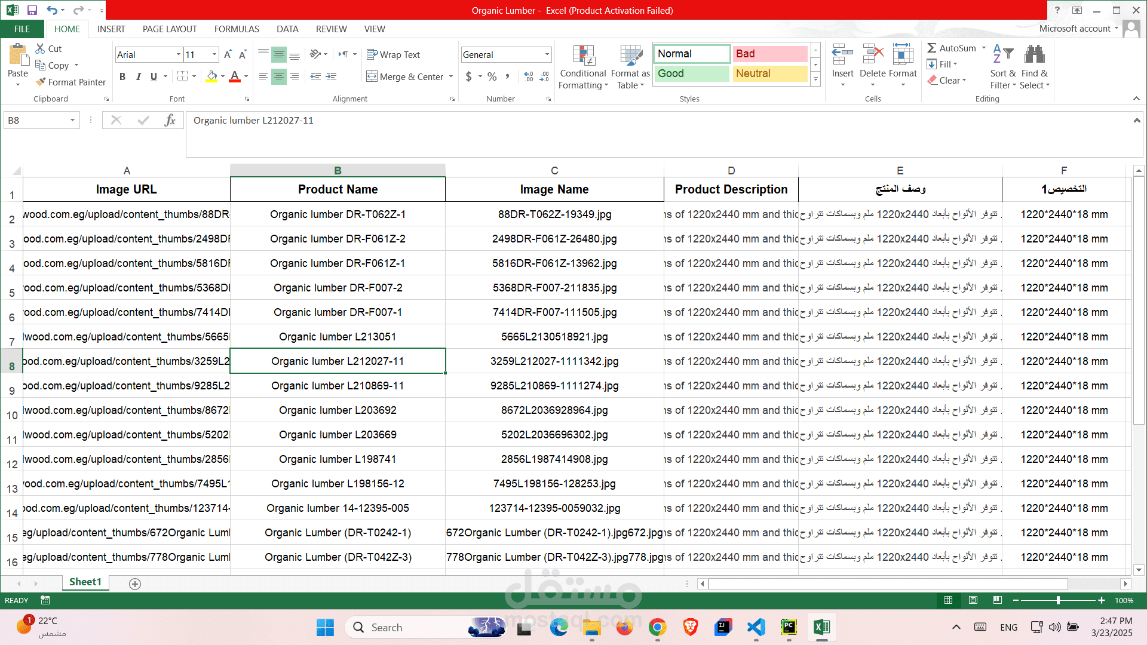Click Merge & Center button
Image resolution: width=1147 pixels, height=645 pixels.
point(405,76)
